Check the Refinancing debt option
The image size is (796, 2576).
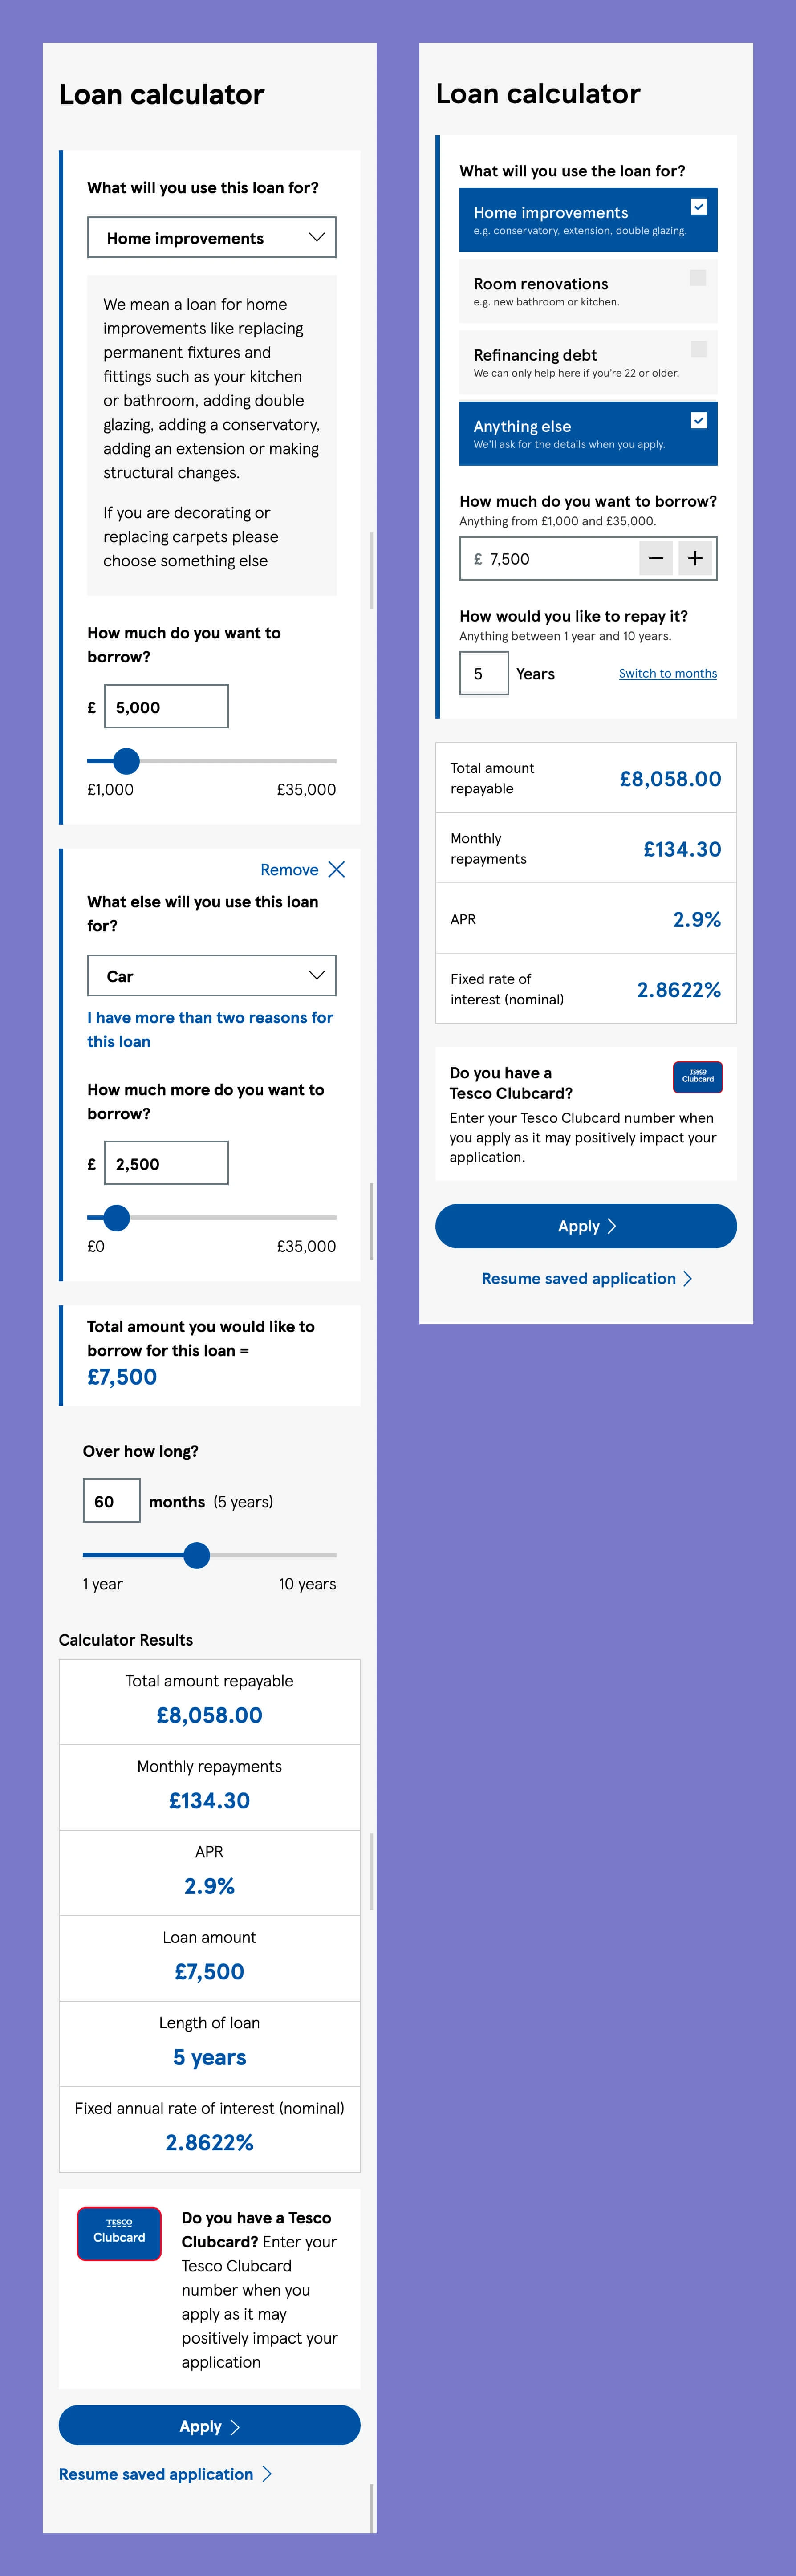tap(699, 348)
